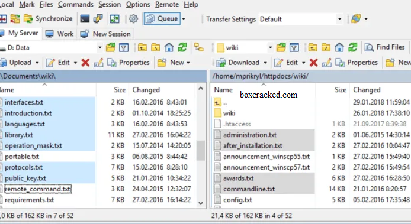The height and width of the screenshot is (224, 411).
Task: Select config.txt in remote panel
Action: 237,200
